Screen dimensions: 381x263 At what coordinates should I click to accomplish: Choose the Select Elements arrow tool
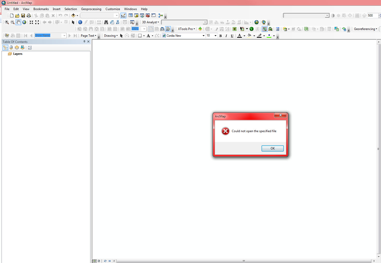73,22
